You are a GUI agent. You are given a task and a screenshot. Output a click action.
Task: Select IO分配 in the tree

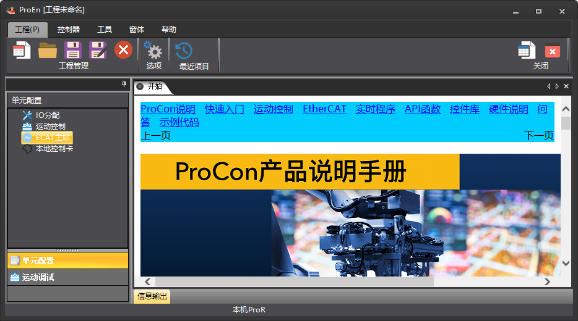(x=48, y=115)
